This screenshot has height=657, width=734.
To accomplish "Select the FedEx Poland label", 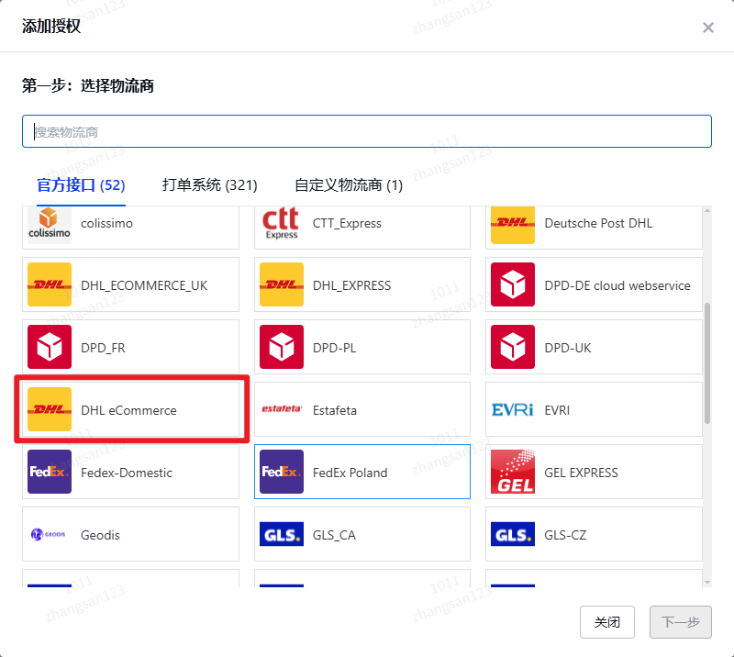I will [x=350, y=473].
